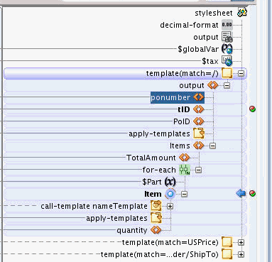
Task: Collapse the output node under template
Action: [x=227, y=85]
